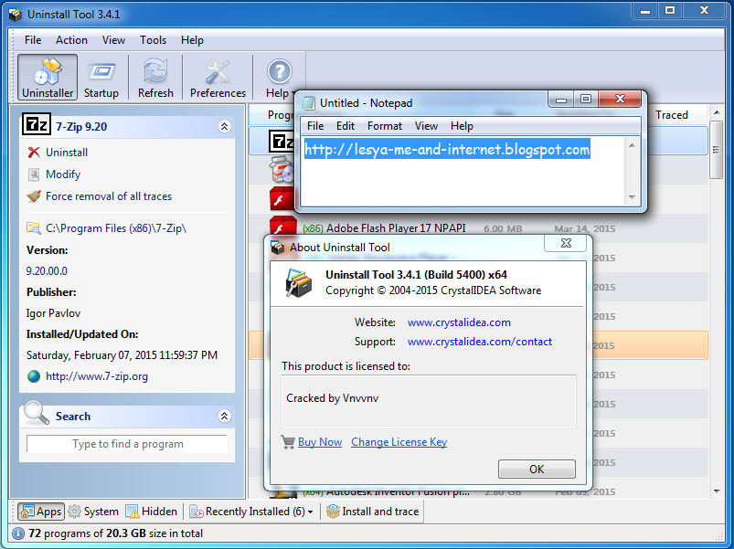Click the program list vertical scrollbar thumb

click(x=717, y=150)
